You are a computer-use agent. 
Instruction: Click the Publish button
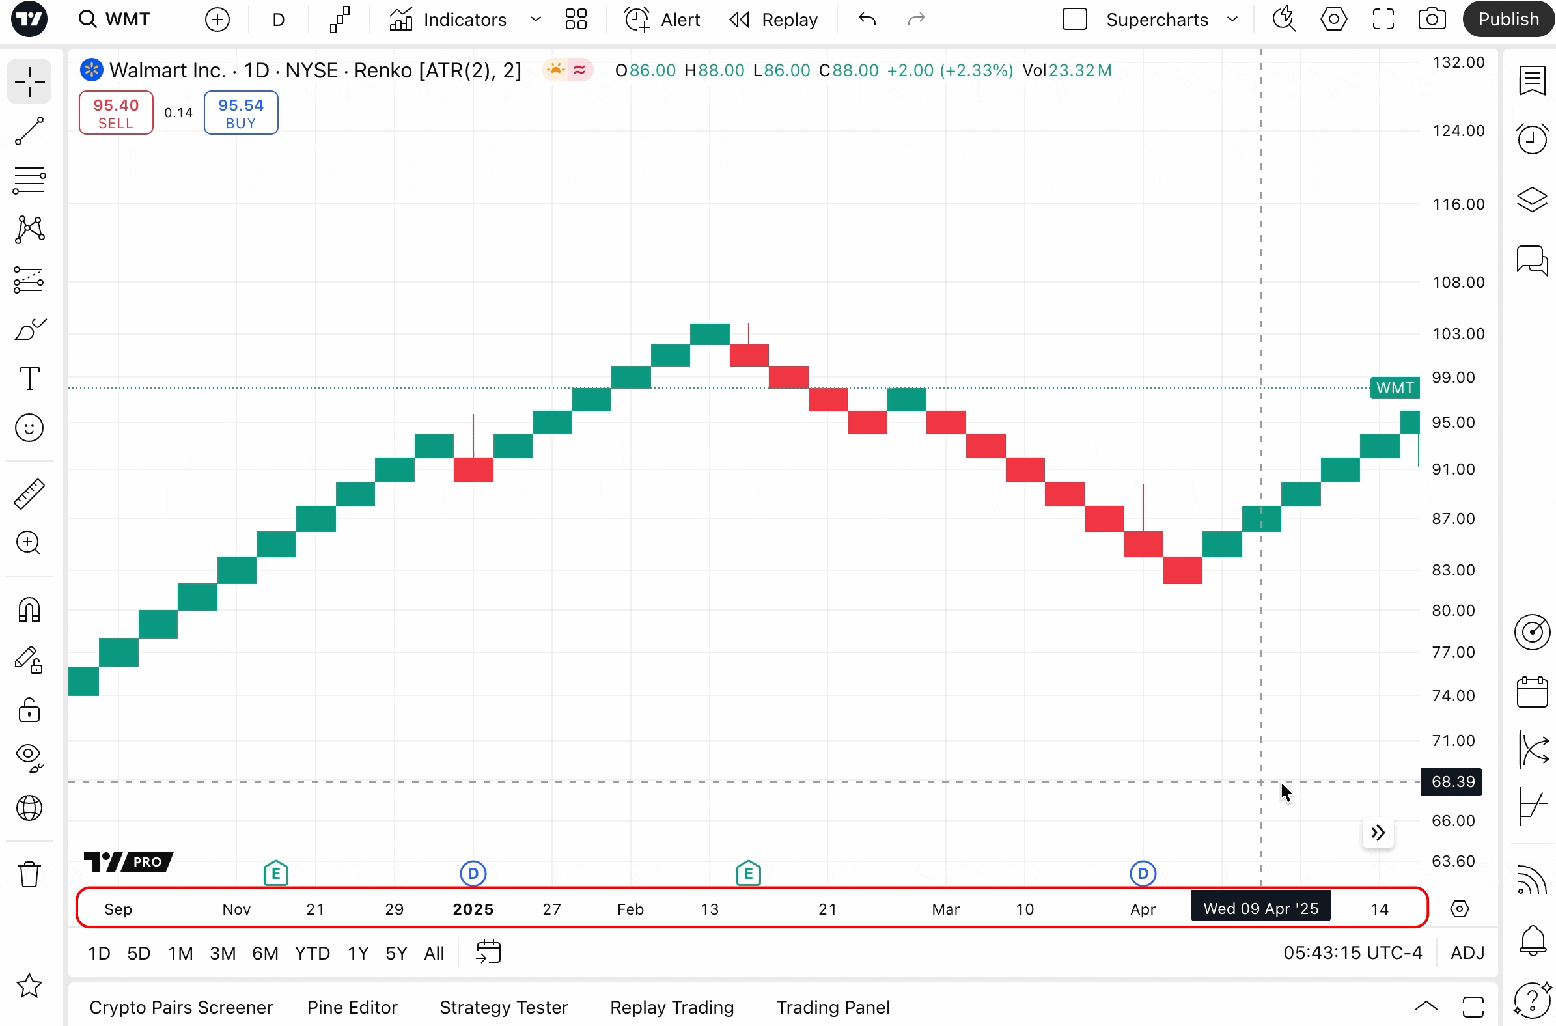(1508, 20)
